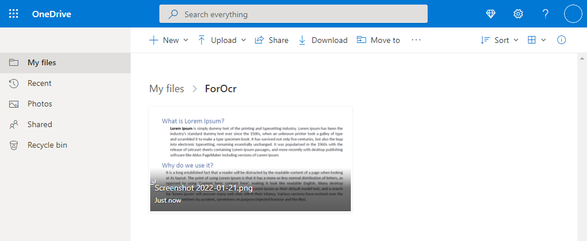Expand the Upload dropdown arrow
This screenshot has width=587, height=241.
[x=243, y=40]
